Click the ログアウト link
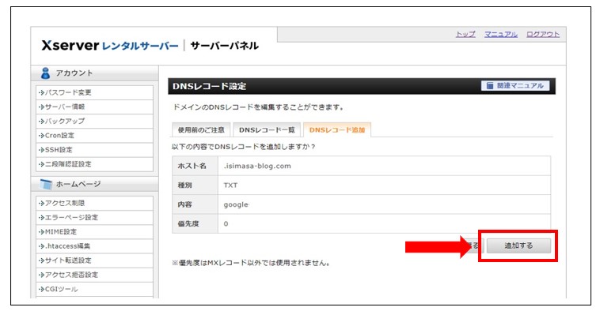Image resolution: width=600 pixels, height=311 pixels. 543,35
